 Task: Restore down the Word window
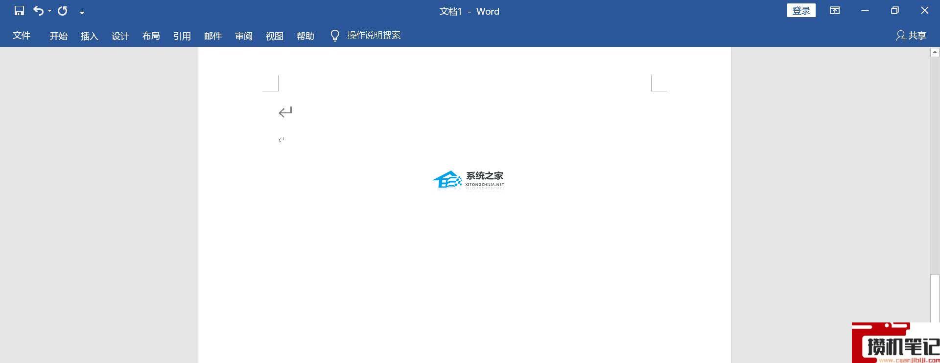pyautogui.click(x=895, y=11)
